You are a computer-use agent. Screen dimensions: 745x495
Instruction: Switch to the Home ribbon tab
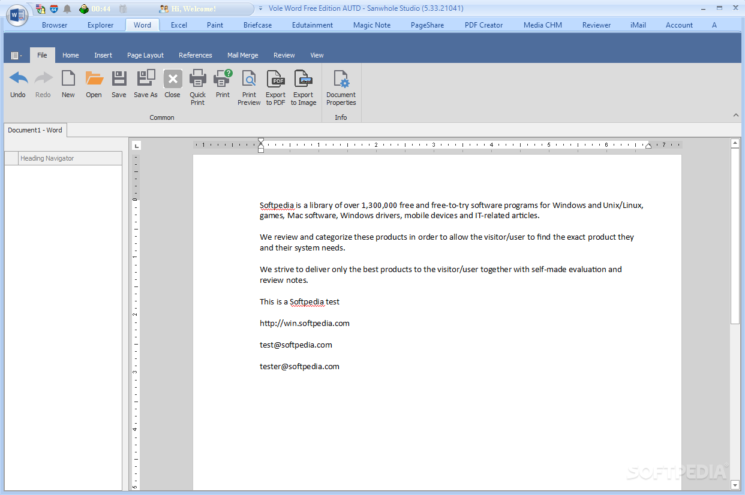[71, 55]
